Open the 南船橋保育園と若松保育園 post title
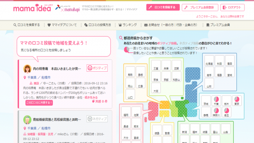The width and height of the screenshot is (254, 143). (57, 119)
